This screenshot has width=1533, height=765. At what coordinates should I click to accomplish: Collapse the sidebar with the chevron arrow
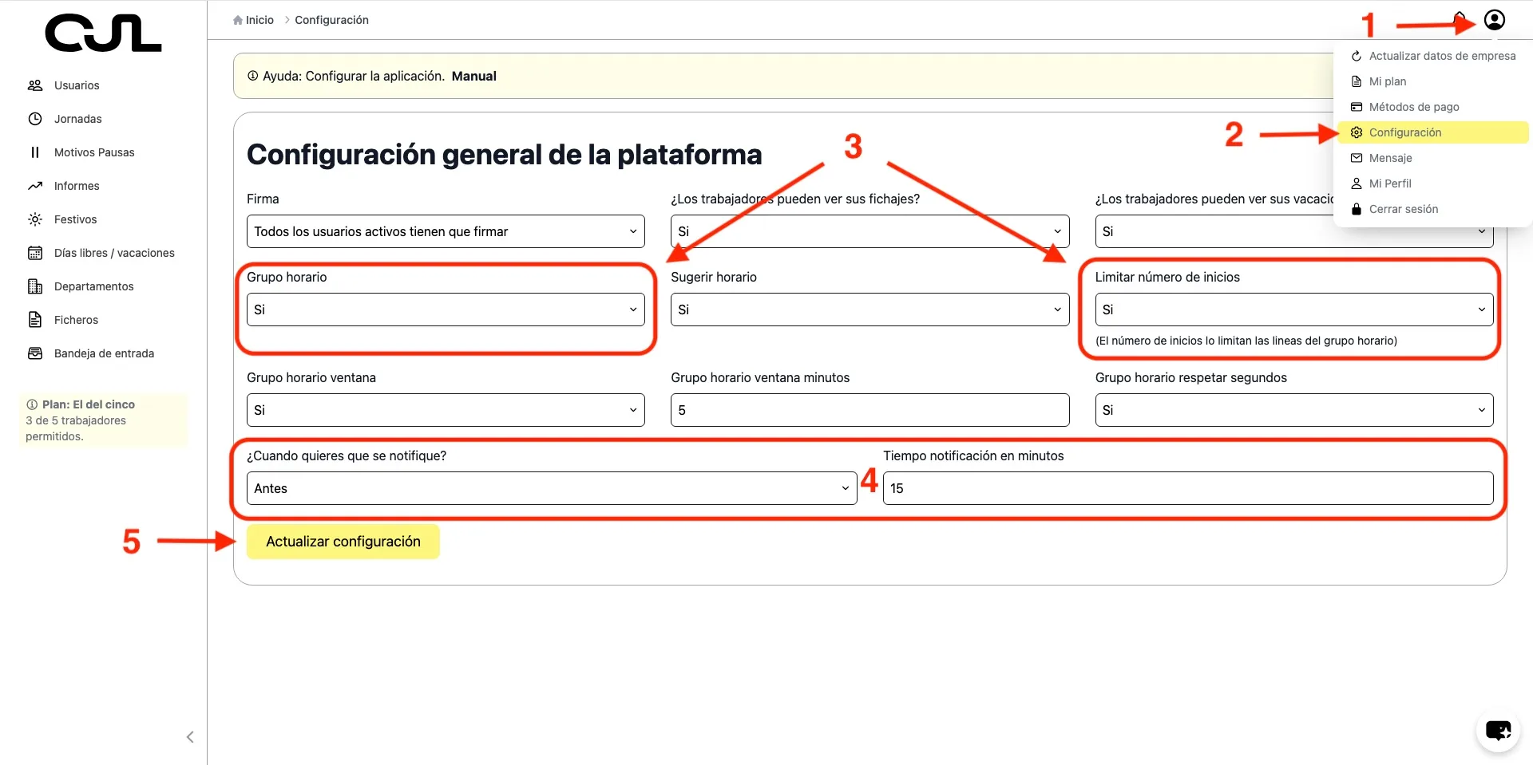click(x=190, y=737)
